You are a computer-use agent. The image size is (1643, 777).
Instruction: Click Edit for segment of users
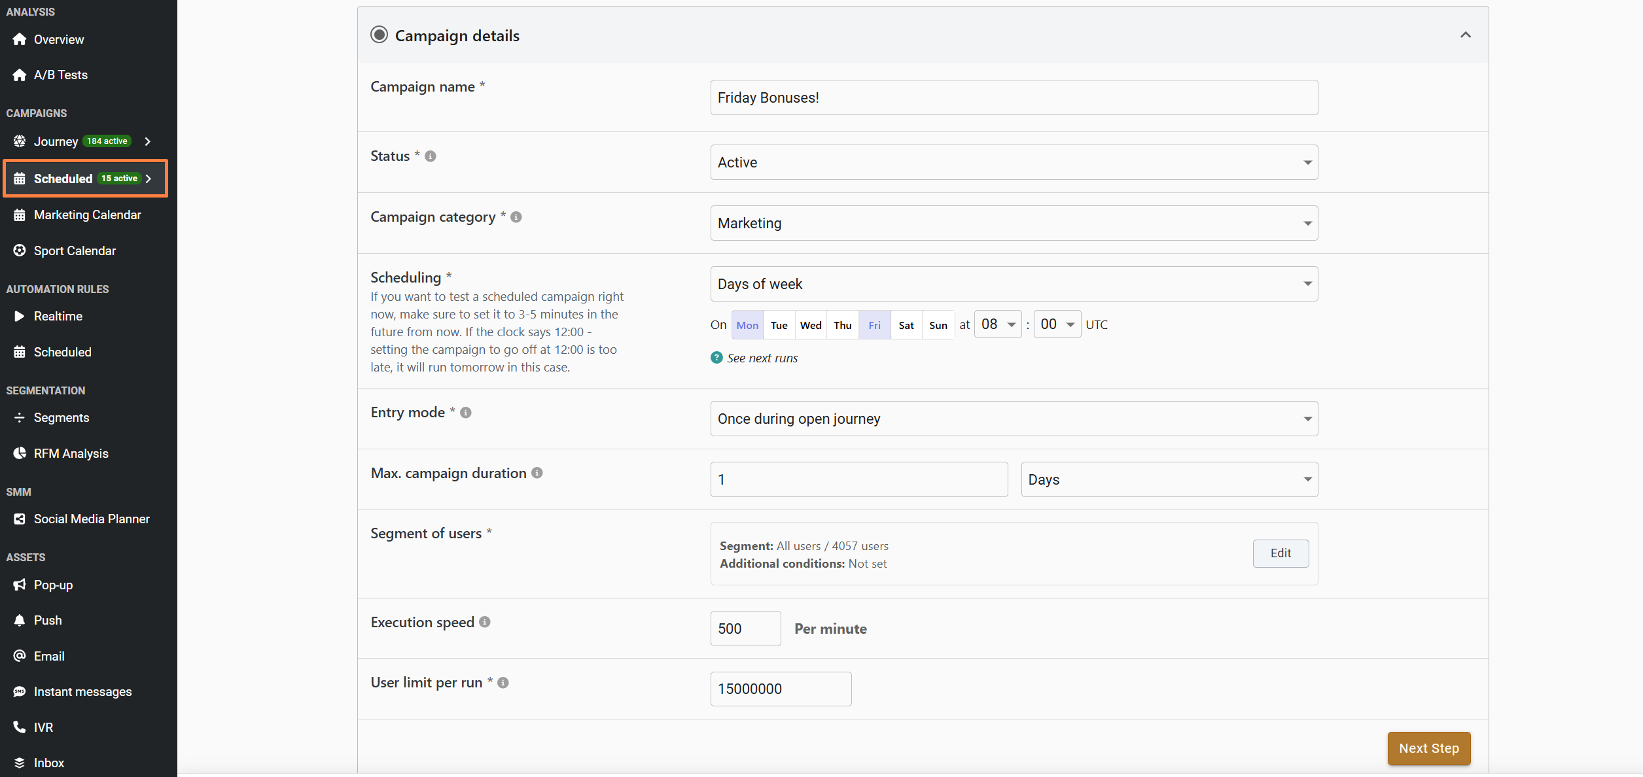1281,553
